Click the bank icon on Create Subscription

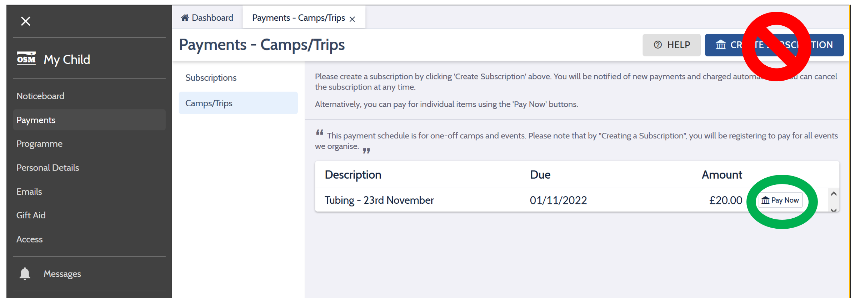pos(721,45)
